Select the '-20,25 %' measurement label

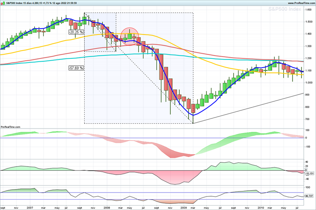[x=76, y=32]
